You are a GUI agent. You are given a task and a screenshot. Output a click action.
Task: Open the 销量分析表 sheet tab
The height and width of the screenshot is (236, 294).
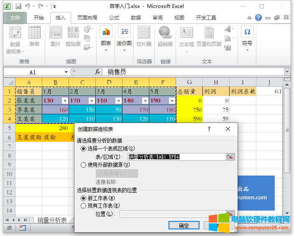52,220
